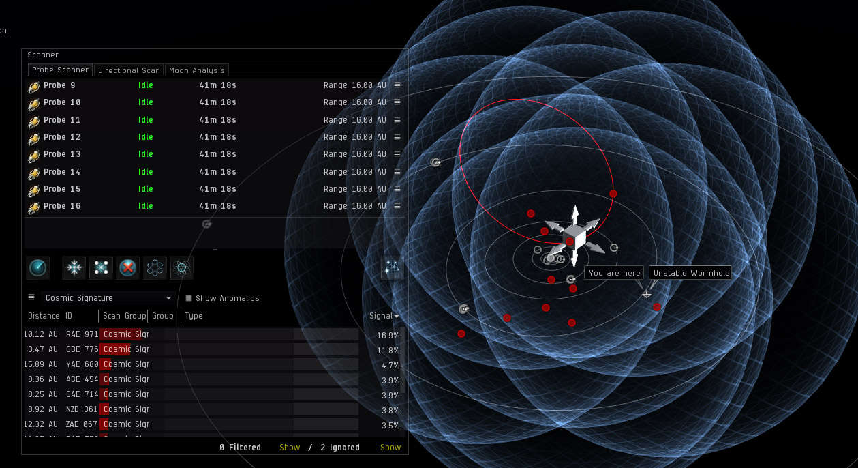Click the 16.9% signal strength value

point(388,336)
